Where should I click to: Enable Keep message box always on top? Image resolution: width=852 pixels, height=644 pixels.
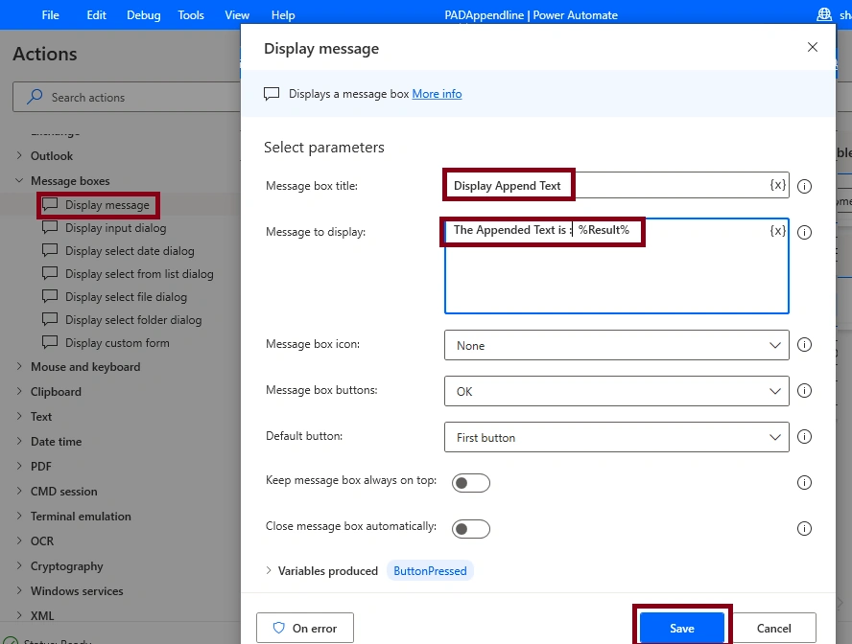point(470,483)
